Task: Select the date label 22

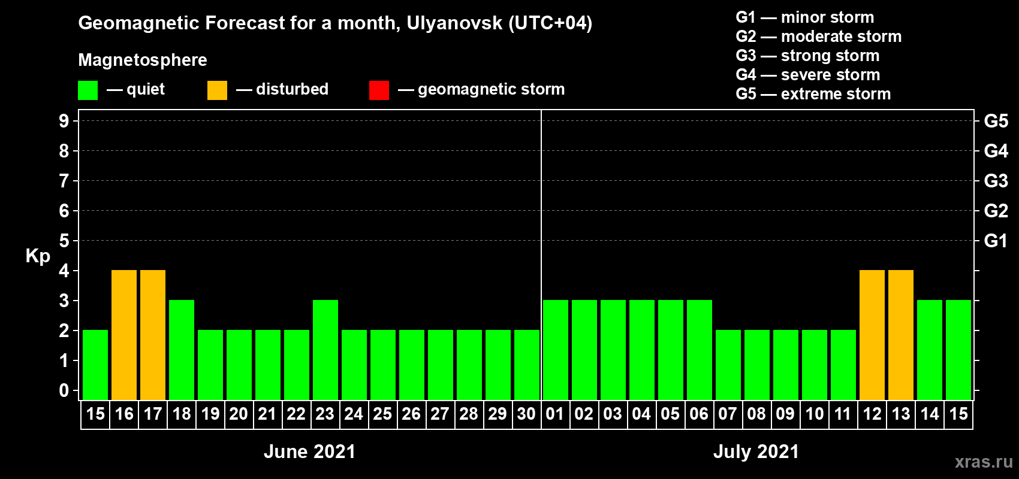Action: point(296,414)
